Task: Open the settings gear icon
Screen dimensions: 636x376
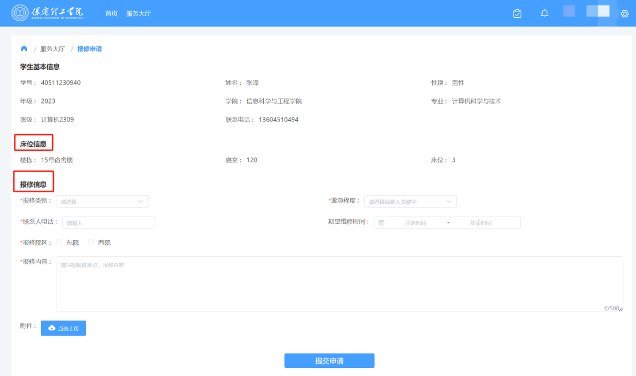Action: pos(624,13)
